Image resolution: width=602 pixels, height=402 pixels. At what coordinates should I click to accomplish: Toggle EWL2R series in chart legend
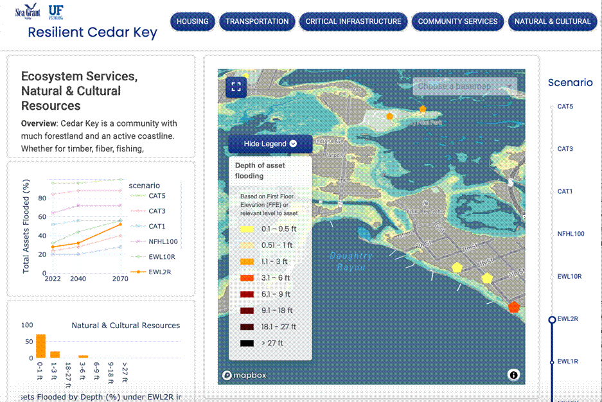coord(151,272)
